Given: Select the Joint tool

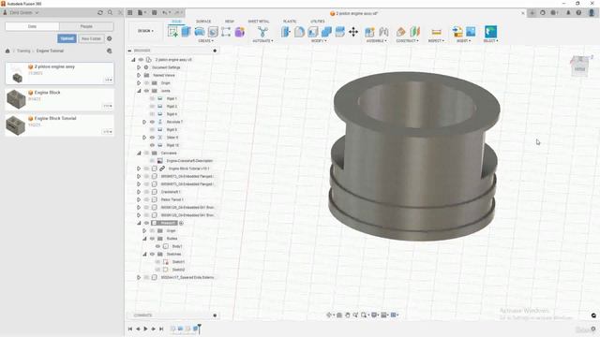Looking at the screenshot, I should 383,32.
